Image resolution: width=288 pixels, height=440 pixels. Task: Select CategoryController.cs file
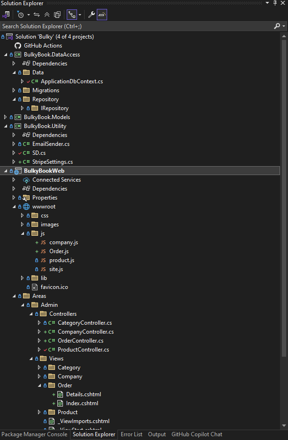(x=85, y=323)
